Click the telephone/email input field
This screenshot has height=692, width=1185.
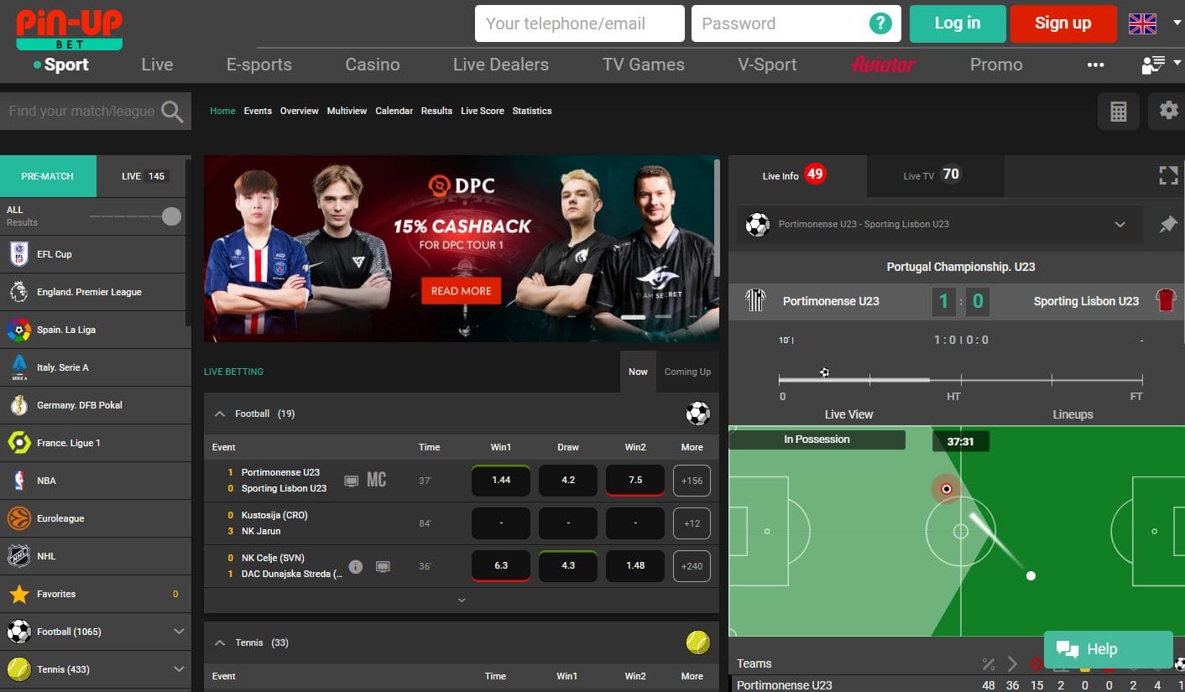click(x=580, y=23)
